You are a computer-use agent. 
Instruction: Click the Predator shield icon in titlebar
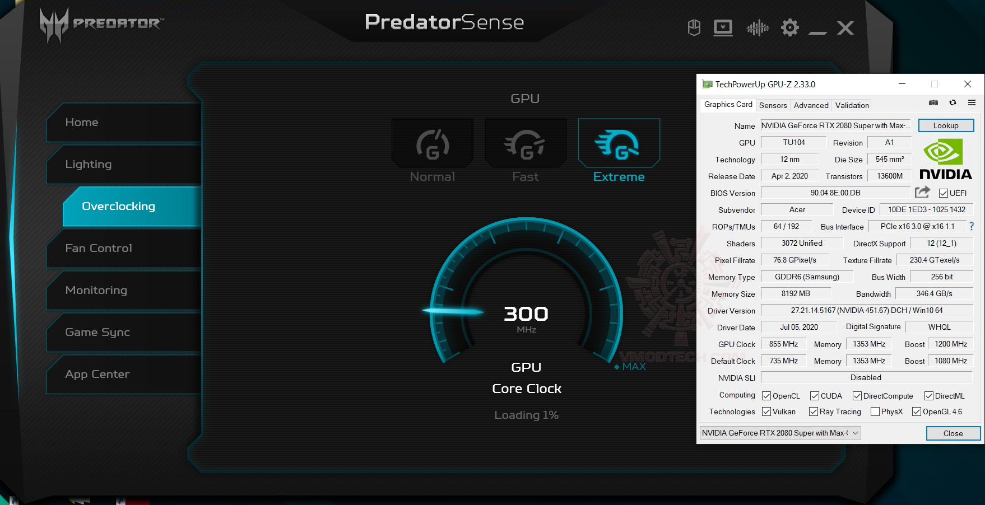pyautogui.click(x=694, y=27)
